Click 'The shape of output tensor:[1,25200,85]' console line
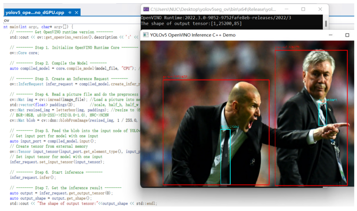 191,23
